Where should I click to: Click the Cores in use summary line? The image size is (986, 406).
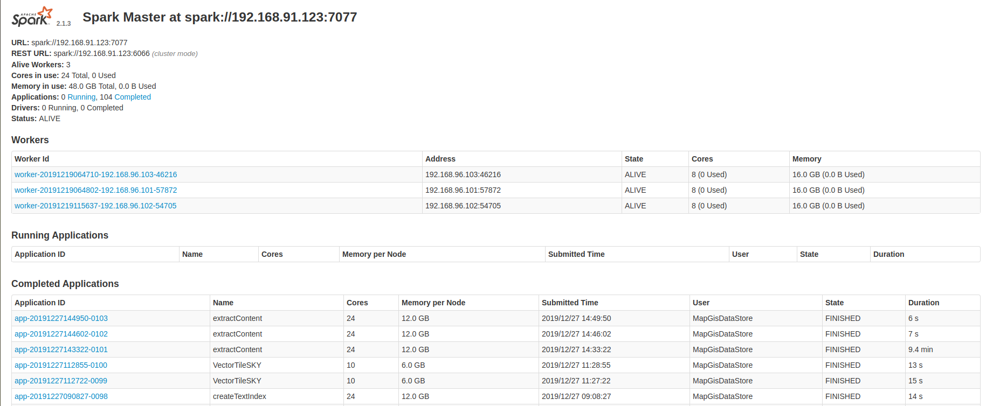(x=64, y=75)
